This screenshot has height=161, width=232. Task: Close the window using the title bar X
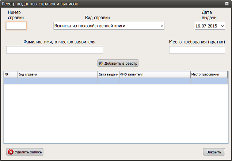tap(227, 4)
